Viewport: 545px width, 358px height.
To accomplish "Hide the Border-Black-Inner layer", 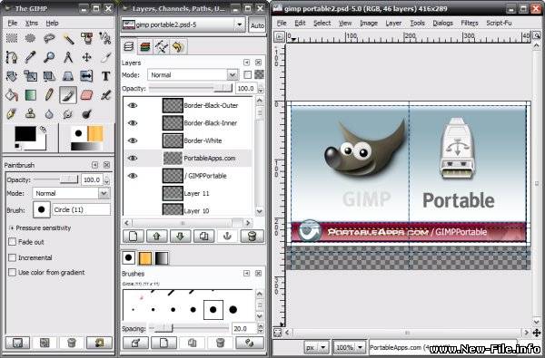I will [133, 122].
